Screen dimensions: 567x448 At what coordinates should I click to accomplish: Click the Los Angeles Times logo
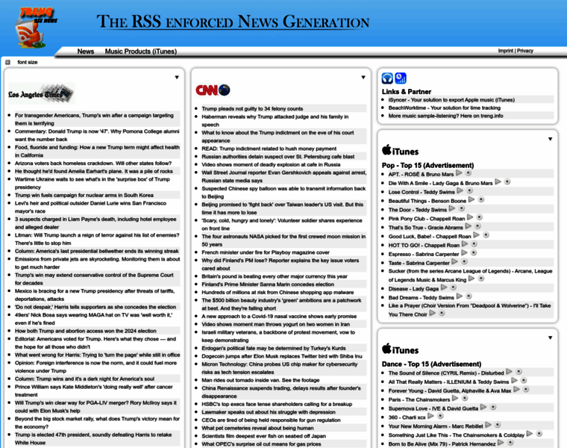42,93
